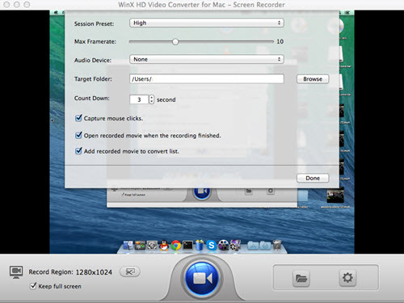Image resolution: width=404 pixels, height=303 pixels.
Task: Click the blue record button in preview
Action: click(x=202, y=192)
